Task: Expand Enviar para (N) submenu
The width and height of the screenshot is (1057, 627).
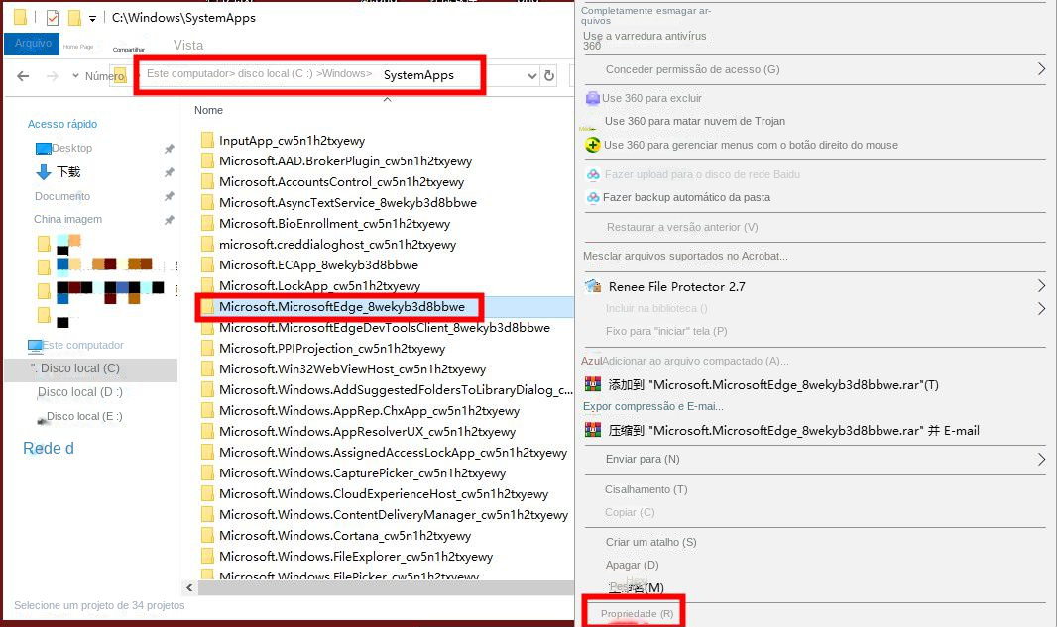Action: pyautogui.click(x=1041, y=459)
